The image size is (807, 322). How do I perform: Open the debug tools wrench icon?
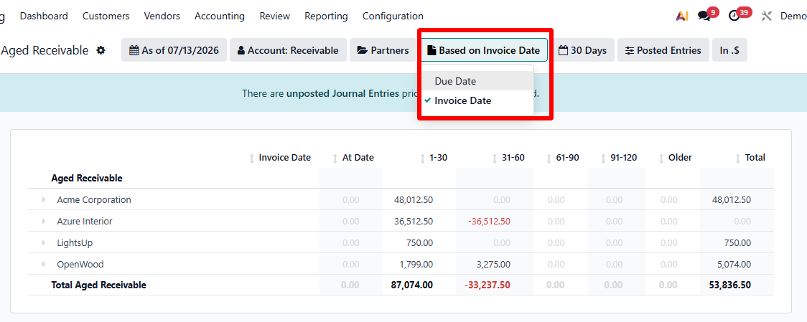point(766,16)
